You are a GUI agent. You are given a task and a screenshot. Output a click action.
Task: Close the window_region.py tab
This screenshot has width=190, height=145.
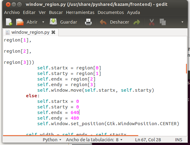(53, 32)
